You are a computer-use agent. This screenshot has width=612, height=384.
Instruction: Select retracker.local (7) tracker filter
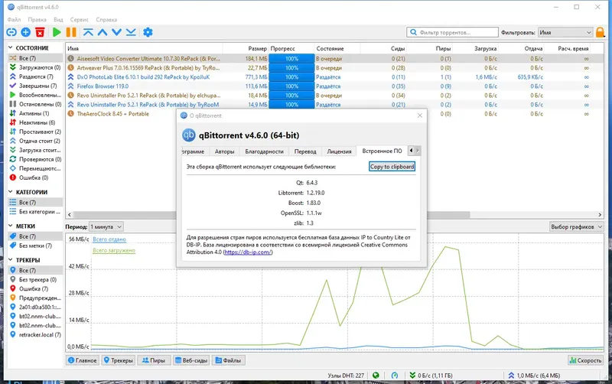click(35, 335)
